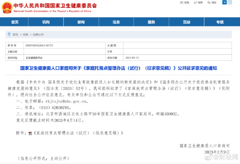Viewport: 240px width, 164px height.
Task: Switch to Chinese language (中) button
Action: pyautogui.click(x=224, y=2)
